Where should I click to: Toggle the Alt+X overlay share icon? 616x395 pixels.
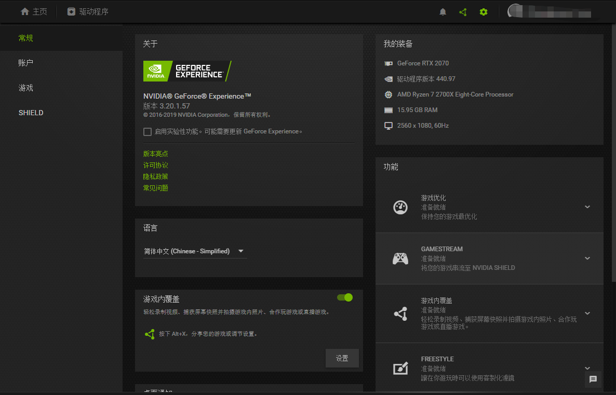click(x=150, y=334)
